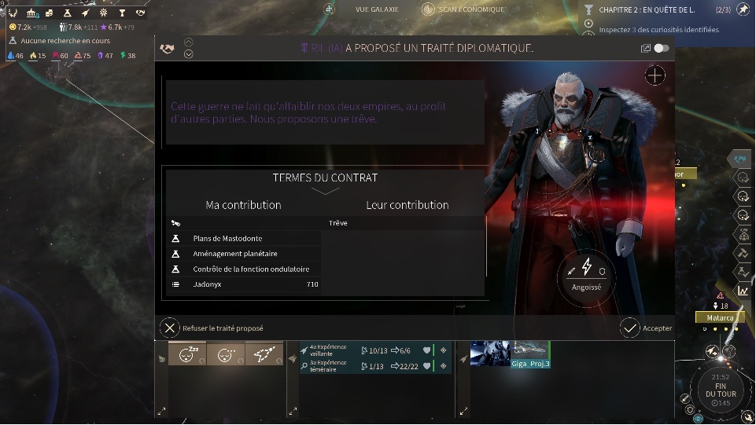Viewport: 756px width, 425px height.
Task: Toggle the eye icon near end turn
Action: (698, 419)
